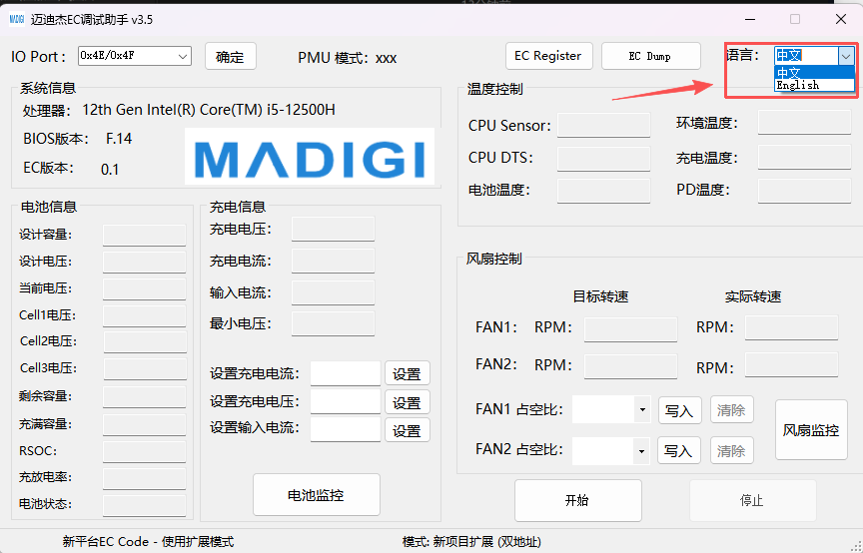Click the 充电电压 readout field

[x=333, y=229]
